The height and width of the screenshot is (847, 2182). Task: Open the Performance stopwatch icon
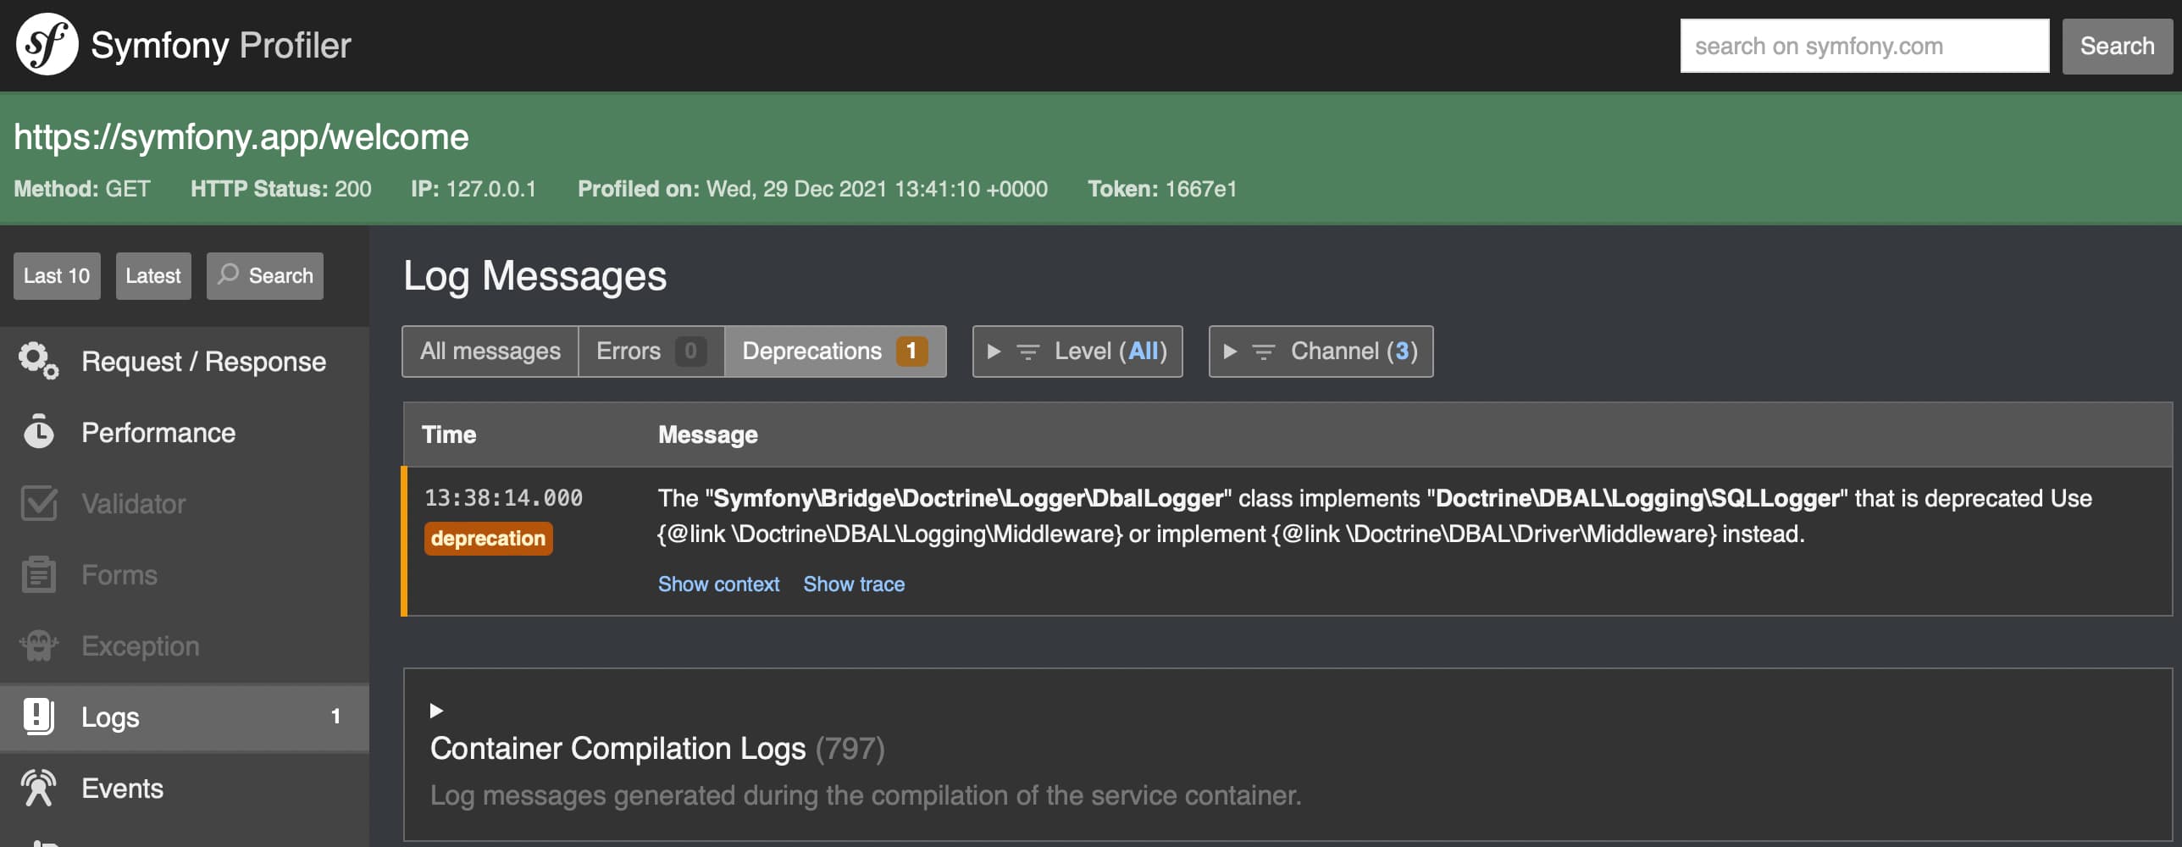coord(37,432)
